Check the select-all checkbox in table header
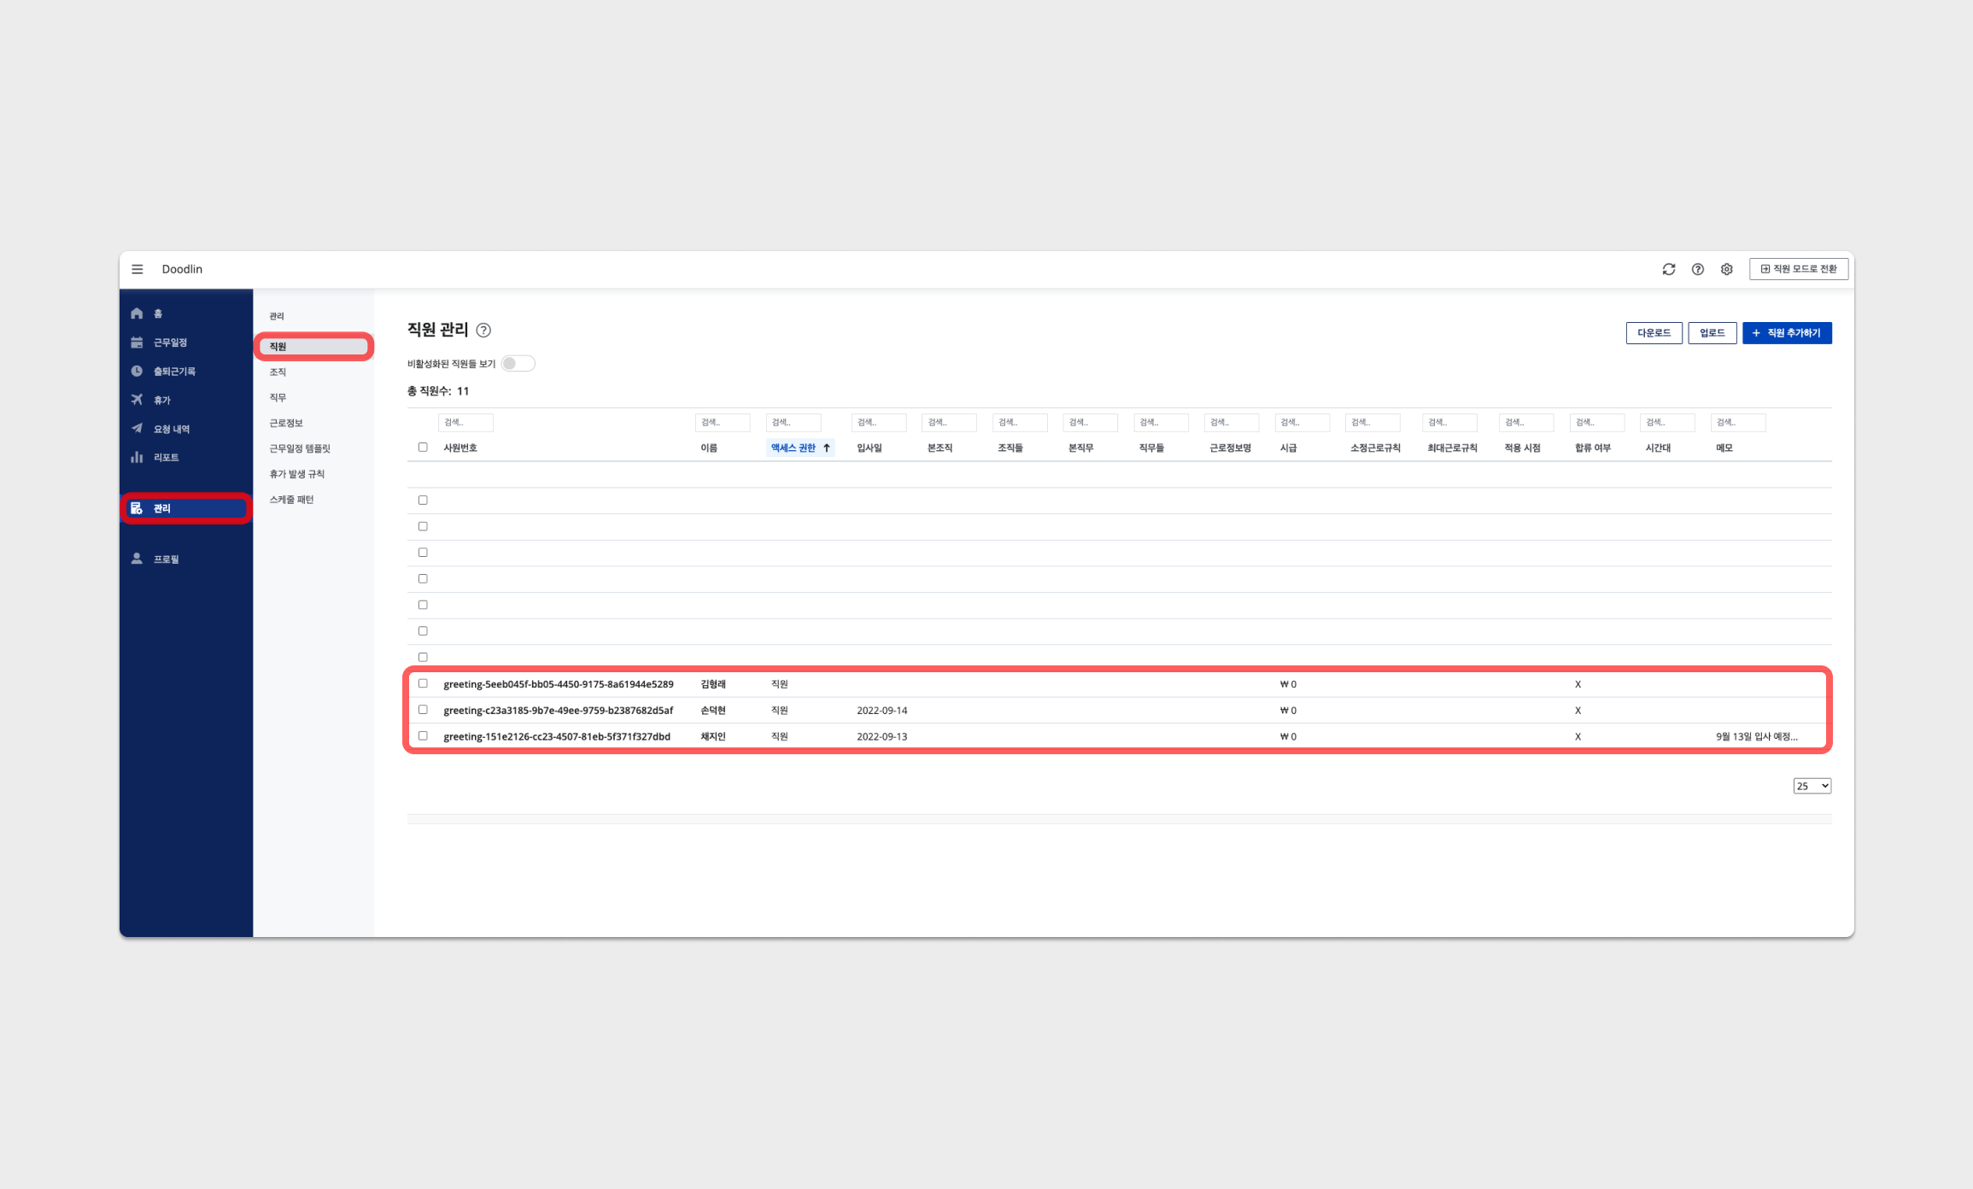Viewport: 1973px width, 1189px height. (423, 448)
